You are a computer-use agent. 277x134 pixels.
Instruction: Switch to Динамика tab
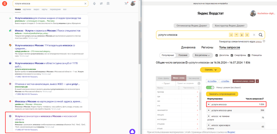[x=188, y=47]
